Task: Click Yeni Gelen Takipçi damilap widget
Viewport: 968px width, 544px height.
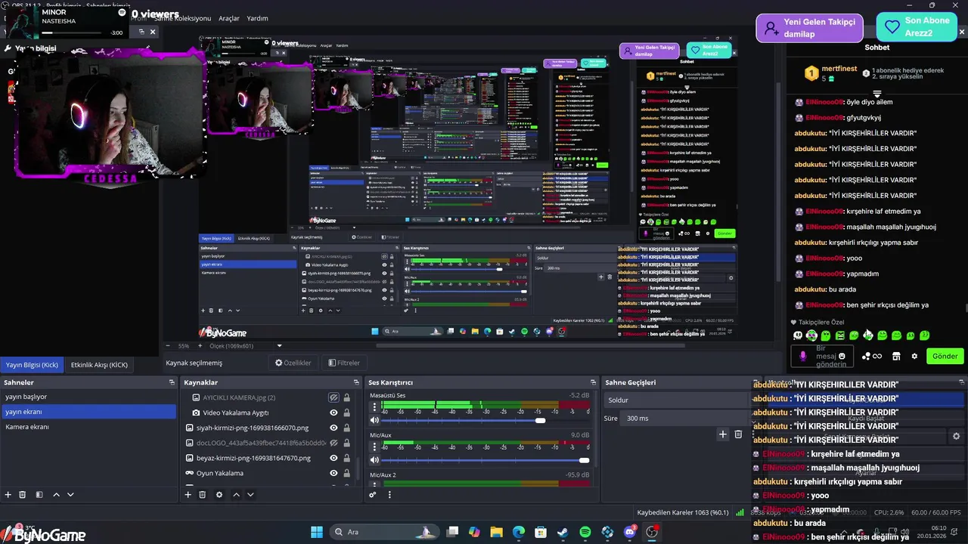Action: click(809, 28)
